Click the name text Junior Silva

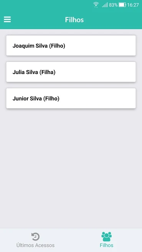(x=27, y=98)
